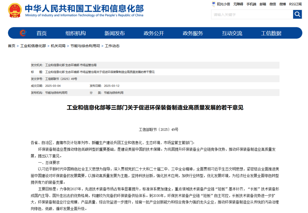
Task: Open the 首页 nav menu item
Action: [41, 33]
